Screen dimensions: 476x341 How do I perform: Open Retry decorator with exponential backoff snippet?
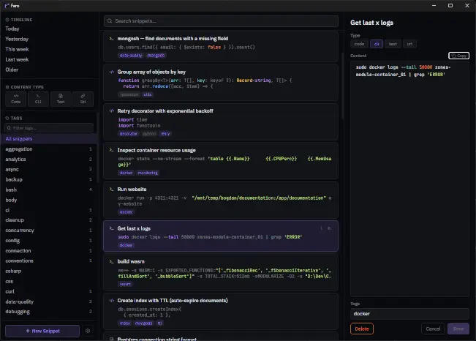221,122
